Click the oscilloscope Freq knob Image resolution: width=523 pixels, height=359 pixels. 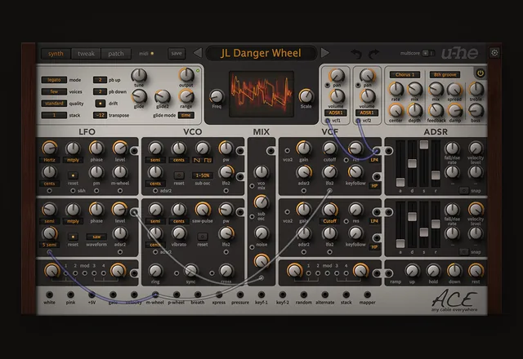pos(217,96)
